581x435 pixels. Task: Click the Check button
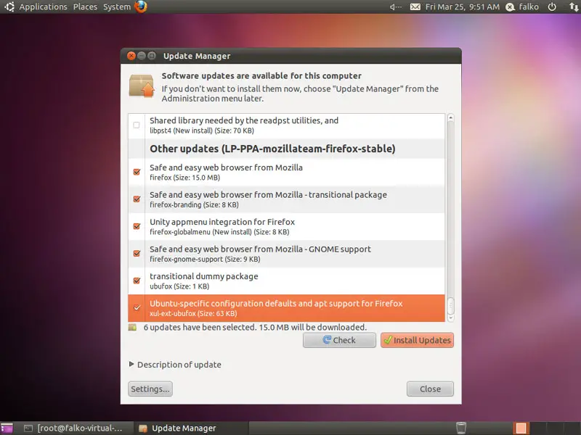(339, 340)
